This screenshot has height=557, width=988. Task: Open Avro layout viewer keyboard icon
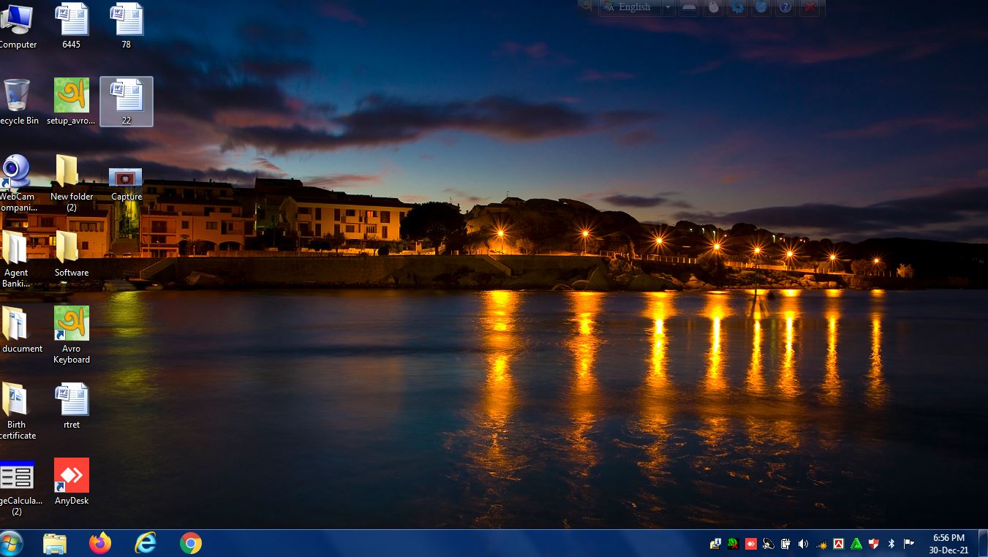(689, 7)
